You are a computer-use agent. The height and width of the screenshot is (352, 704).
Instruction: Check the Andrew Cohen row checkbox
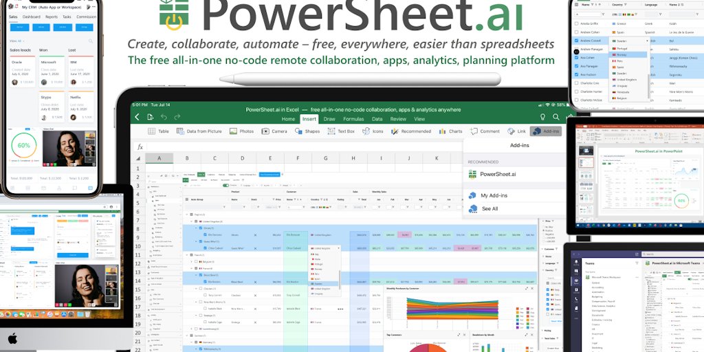pos(577,32)
